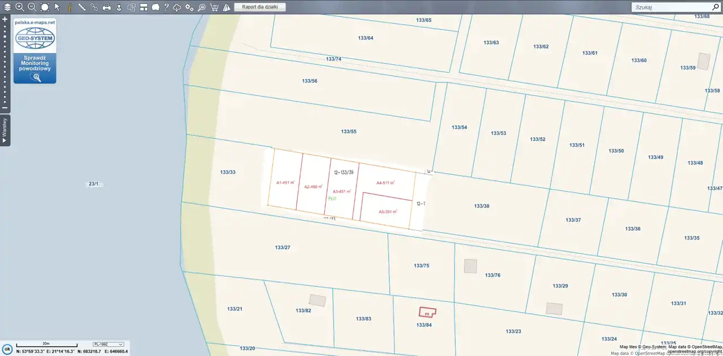
Task: Open the layers stack icon in toolbar
Action: click(x=7, y=7)
